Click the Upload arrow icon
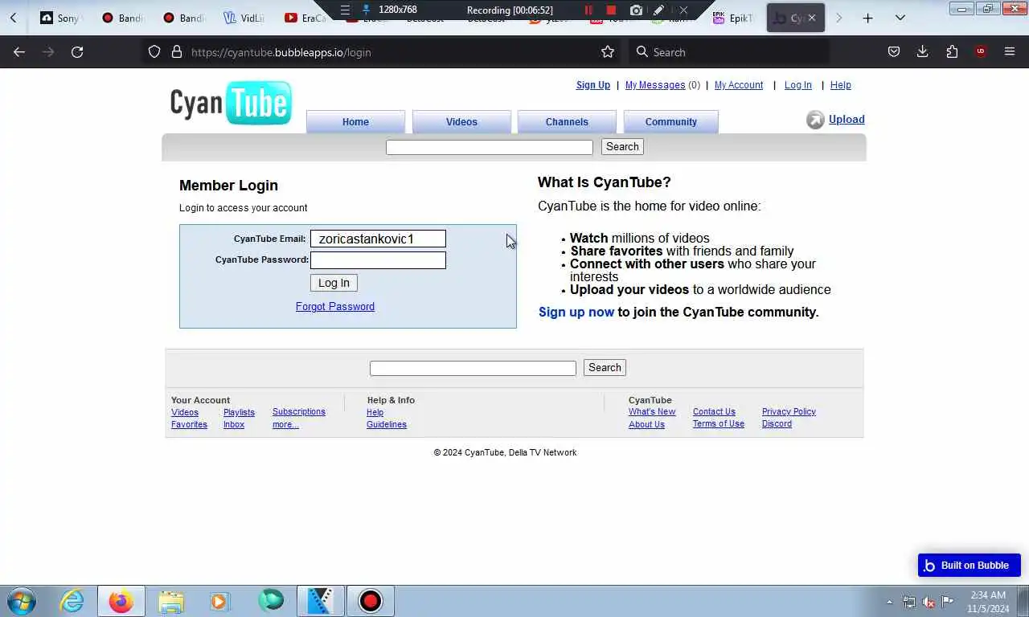 815,120
